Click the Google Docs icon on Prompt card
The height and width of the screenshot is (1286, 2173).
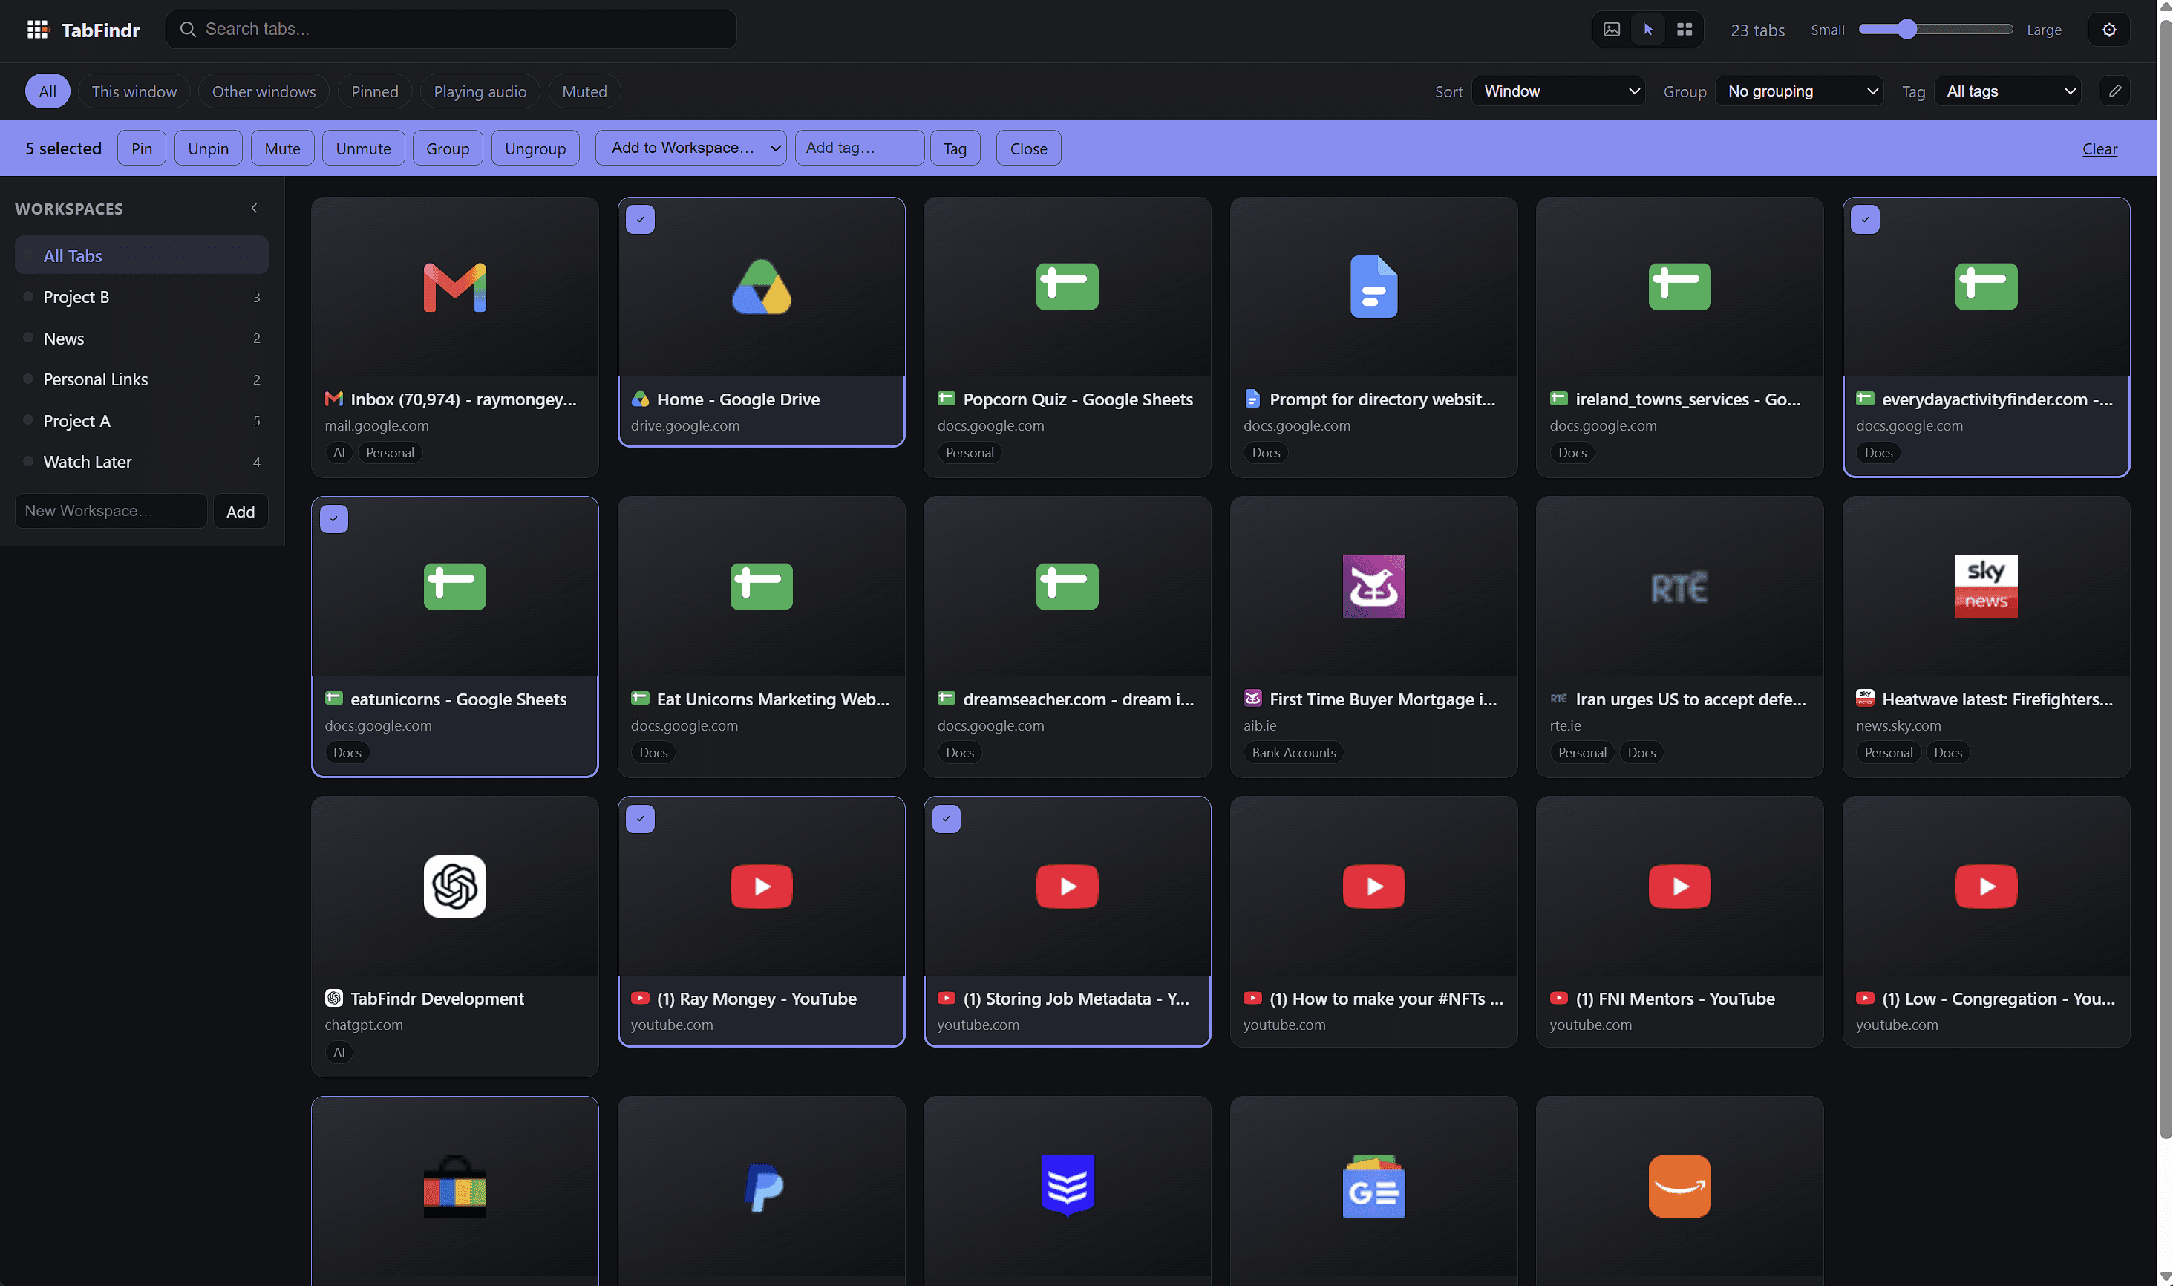point(1373,287)
